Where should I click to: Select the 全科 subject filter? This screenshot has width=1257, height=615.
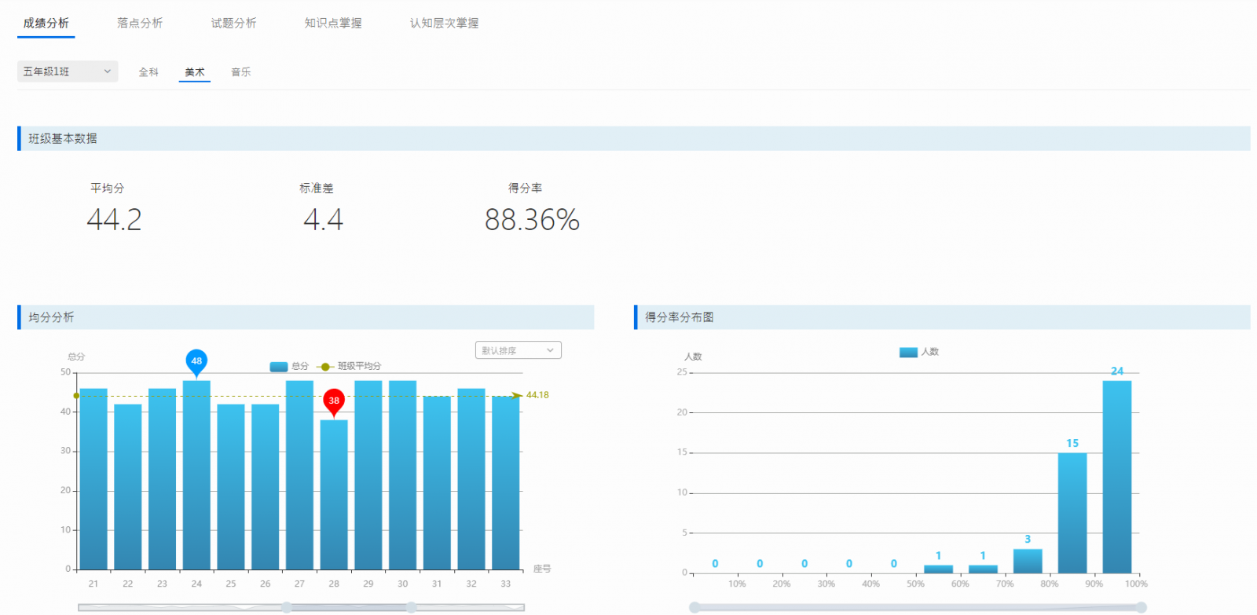point(148,72)
